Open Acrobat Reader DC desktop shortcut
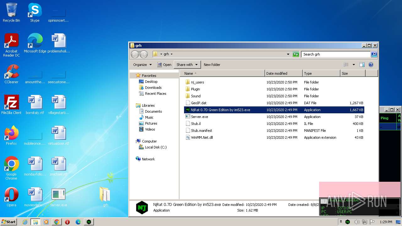Viewport: 402px width, 226px height. tap(11, 45)
